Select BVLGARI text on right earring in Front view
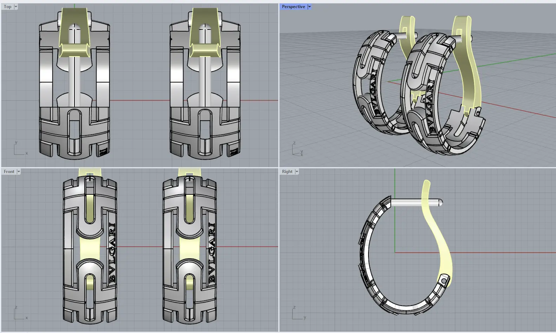 pos(212,253)
